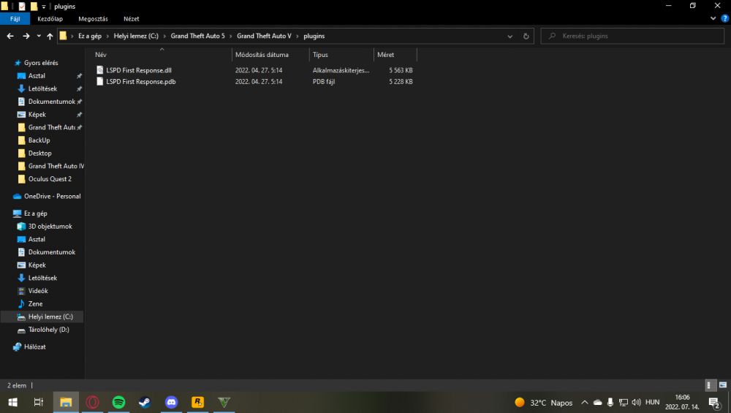Open the Fájl ribbon tab
This screenshot has width=731, height=413.
[15, 19]
